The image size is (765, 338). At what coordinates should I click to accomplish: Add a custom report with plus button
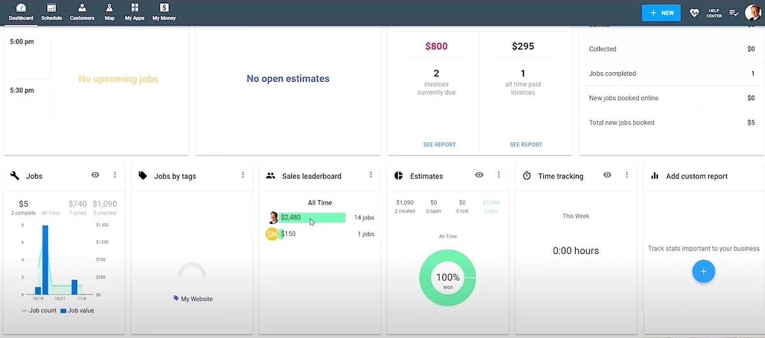(704, 271)
